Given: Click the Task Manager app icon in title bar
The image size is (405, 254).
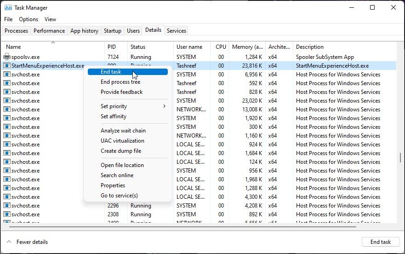Looking at the screenshot, I should [8, 8].
